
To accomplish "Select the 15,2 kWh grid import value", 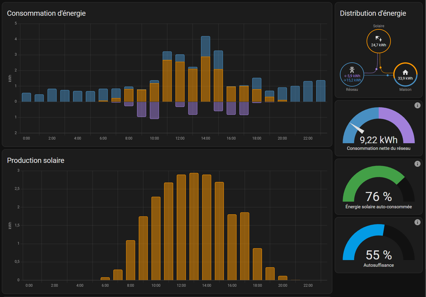I will point(354,80).
